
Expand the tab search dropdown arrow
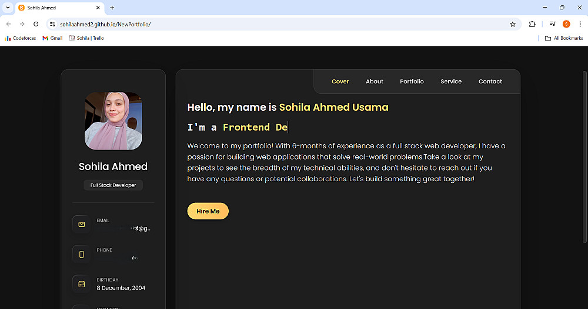coord(7,8)
